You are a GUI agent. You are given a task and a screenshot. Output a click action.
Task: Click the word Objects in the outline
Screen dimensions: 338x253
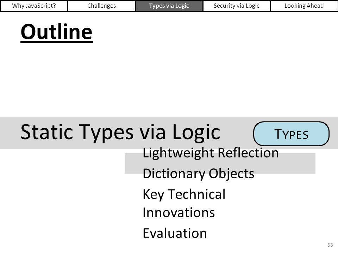point(231,174)
